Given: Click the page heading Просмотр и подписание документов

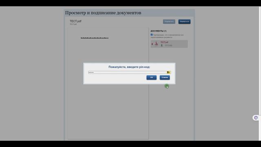Looking at the screenshot, I should [103, 13].
